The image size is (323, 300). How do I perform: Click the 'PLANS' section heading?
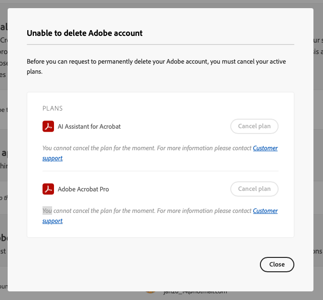53,108
